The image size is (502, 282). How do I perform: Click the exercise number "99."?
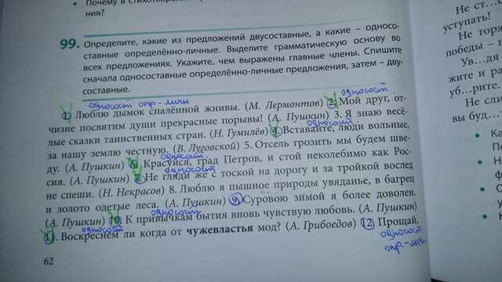pyautogui.click(x=69, y=45)
